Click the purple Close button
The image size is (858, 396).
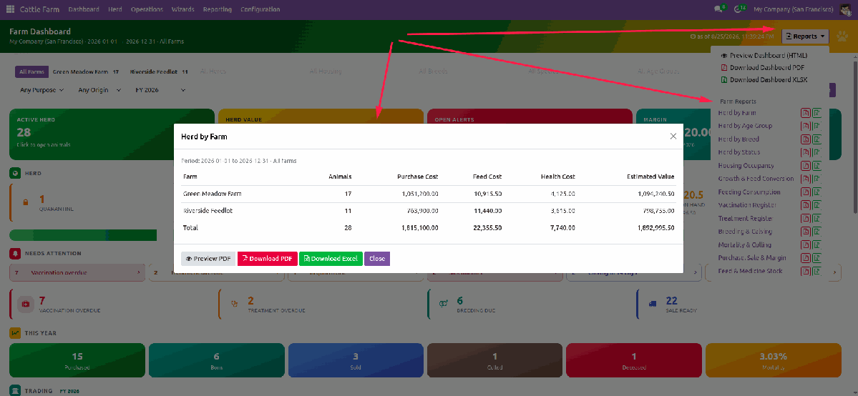click(377, 259)
